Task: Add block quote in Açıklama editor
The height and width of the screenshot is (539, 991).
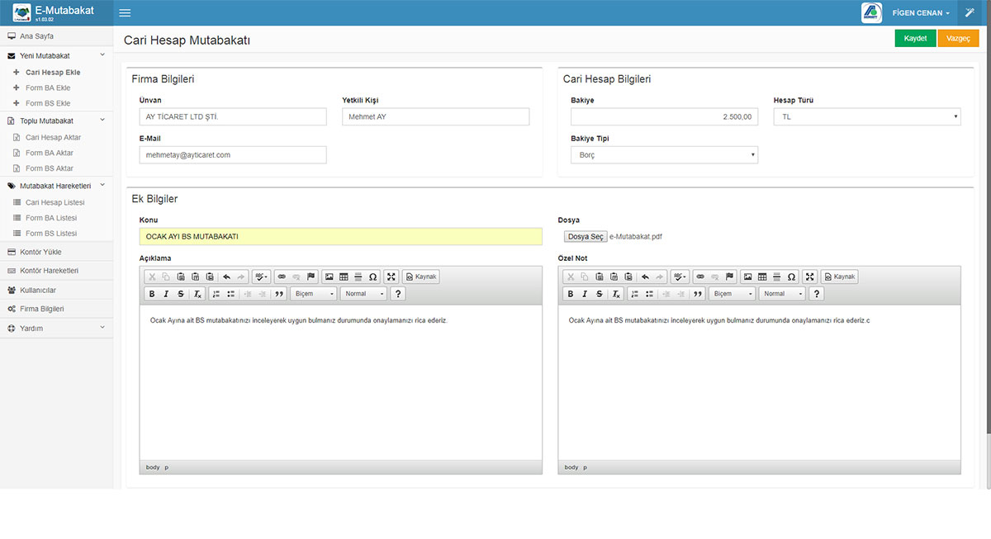Action: 279,294
